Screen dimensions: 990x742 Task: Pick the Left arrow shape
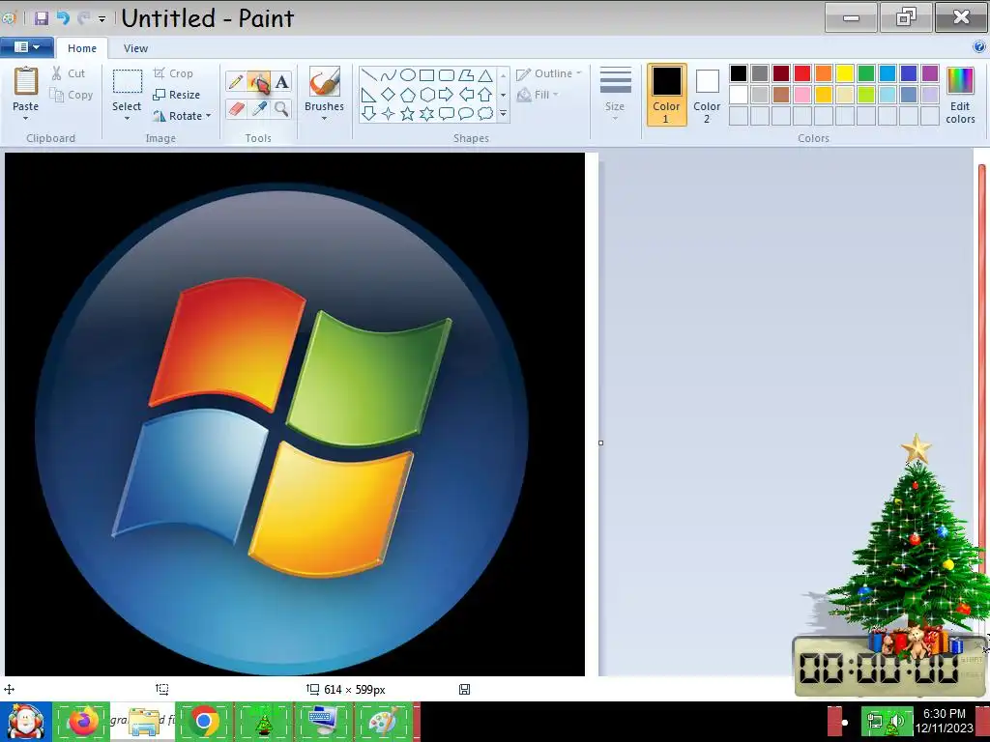[466, 95]
